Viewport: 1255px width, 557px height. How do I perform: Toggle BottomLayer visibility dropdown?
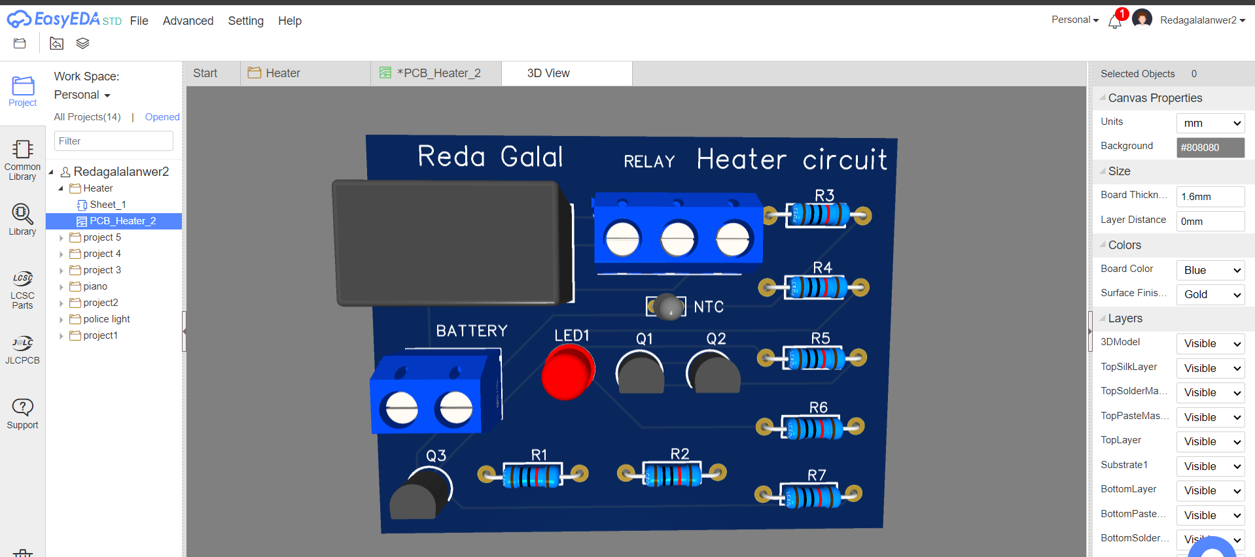[x=1211, y=490]
